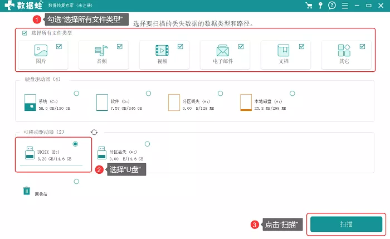Click the 可移动驱动器 (2) heading
Viewport: 390px width, 239px height.
click(44, 132)
